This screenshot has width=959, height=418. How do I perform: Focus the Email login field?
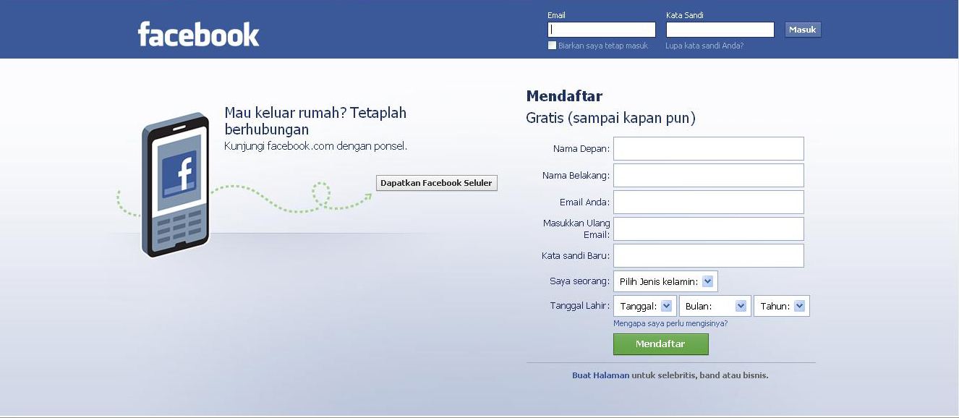pyautogui.click(x=602, y=30)
